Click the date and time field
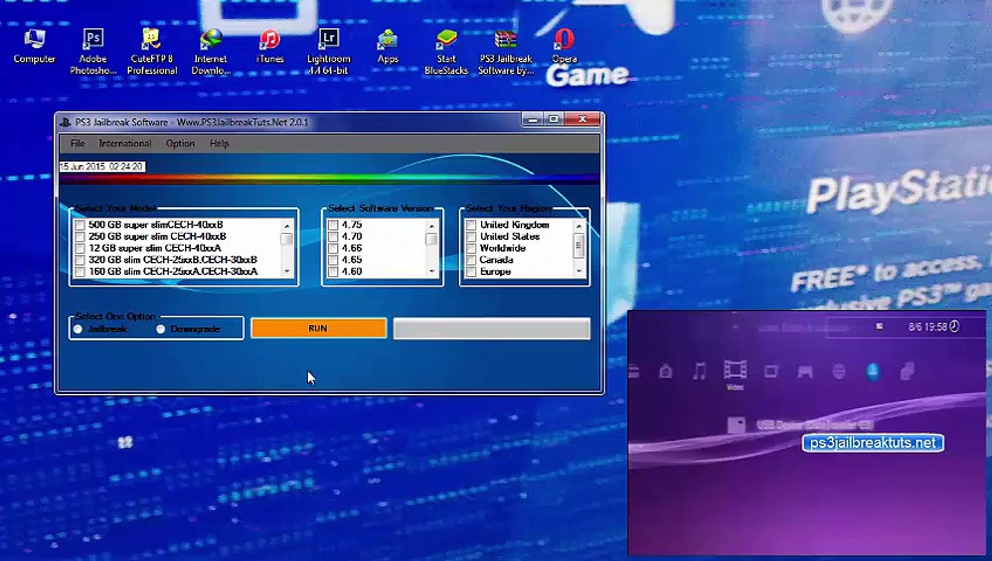Image resolution: width=992 pixels, height=561 pixels. (102, 167)
